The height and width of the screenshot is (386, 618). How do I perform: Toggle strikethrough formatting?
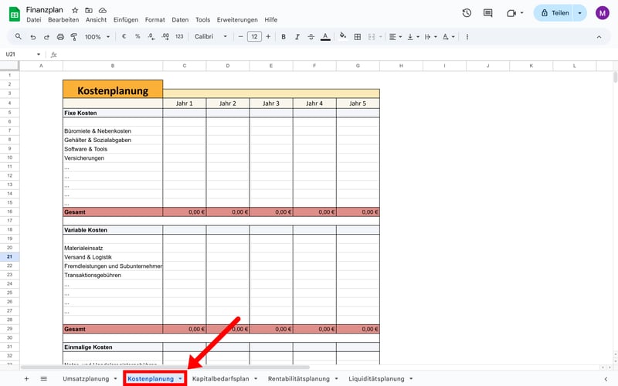pos(310,36)
